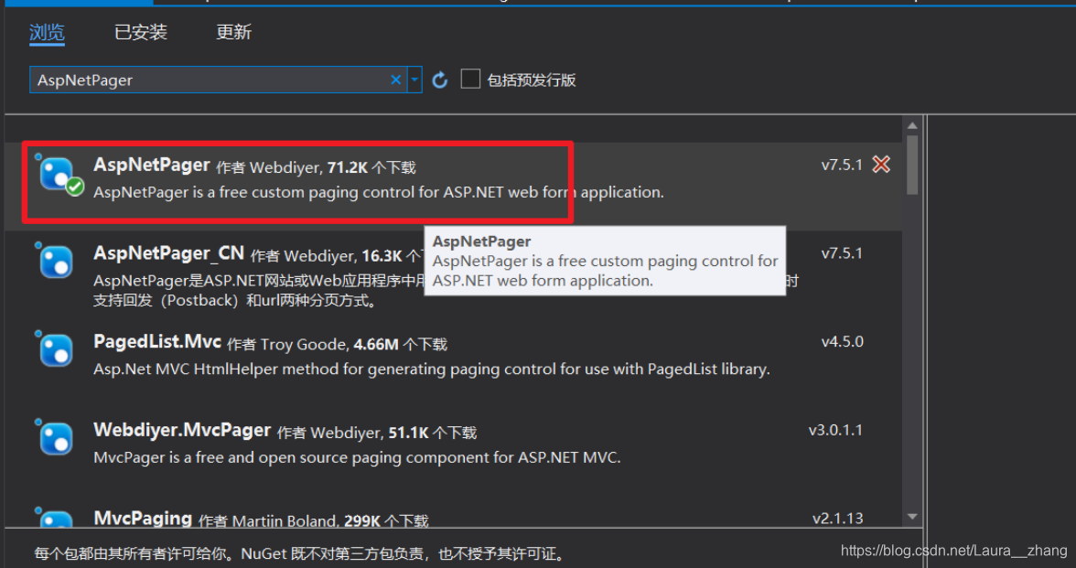1076x568 pixels.
Task: Click the v7.5.1 version of AspNetPager_CN
Action: (842, 253)
